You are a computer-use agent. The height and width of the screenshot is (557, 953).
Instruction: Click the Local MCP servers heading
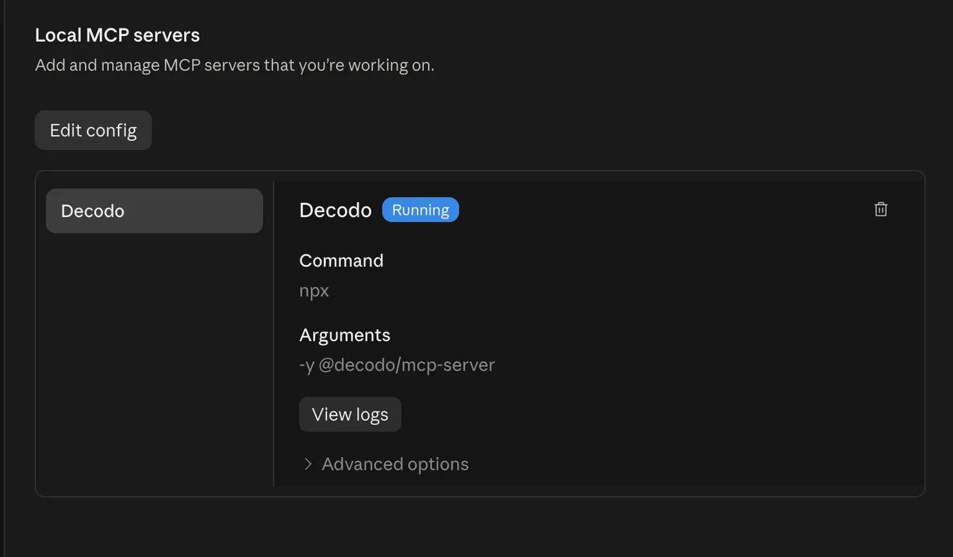coord(117,35)
